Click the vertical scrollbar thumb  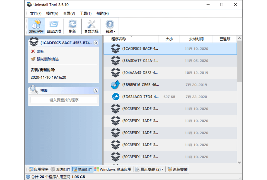click(240, 61)
